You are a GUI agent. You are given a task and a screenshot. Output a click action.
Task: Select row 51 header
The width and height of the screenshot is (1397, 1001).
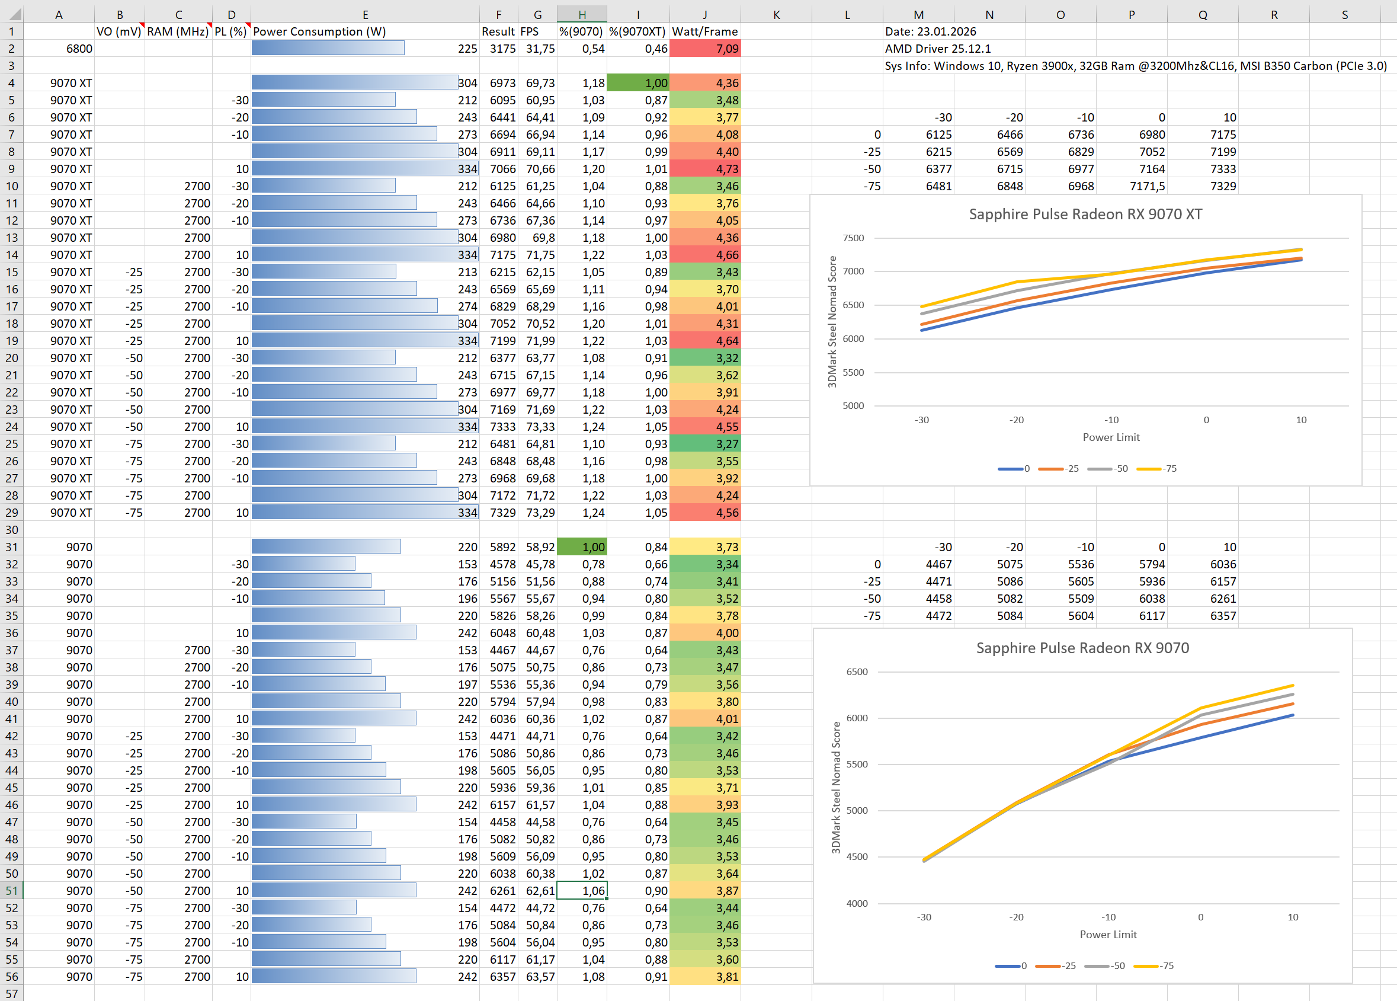click(12, 890)
